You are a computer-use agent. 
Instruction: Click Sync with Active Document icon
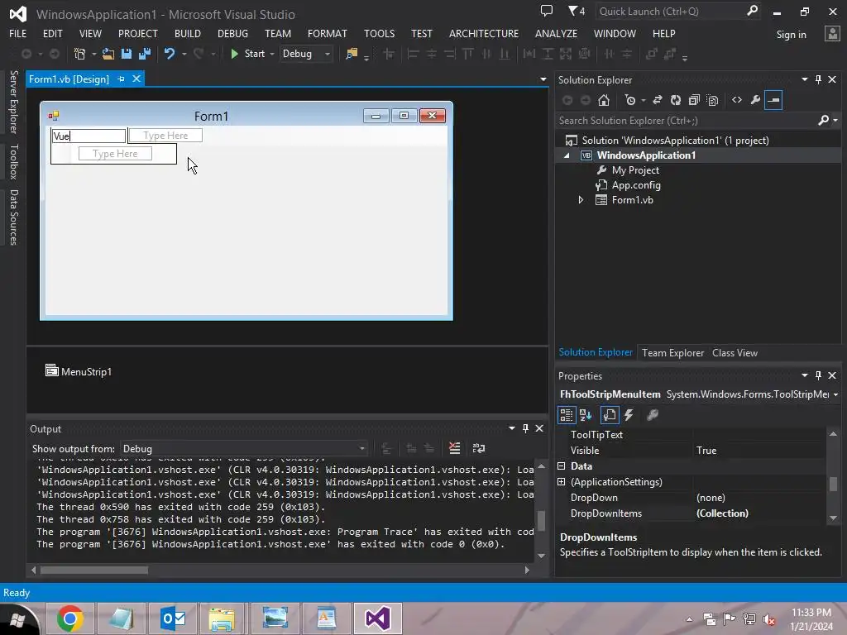(658, 100)
